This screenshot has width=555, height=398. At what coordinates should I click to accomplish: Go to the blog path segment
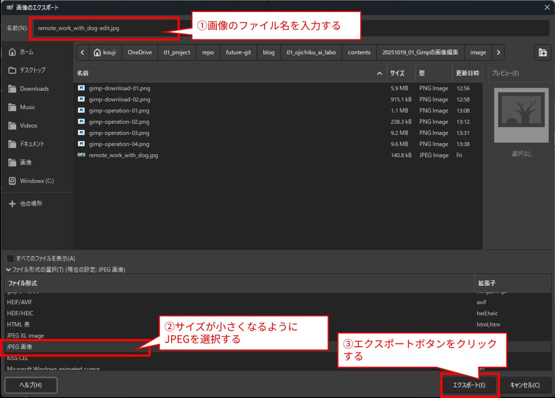click(x=269, y=53)
